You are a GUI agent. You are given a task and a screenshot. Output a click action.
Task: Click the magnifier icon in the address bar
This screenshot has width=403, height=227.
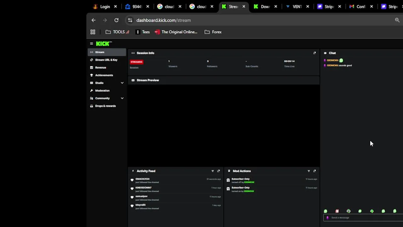(397, 20)
